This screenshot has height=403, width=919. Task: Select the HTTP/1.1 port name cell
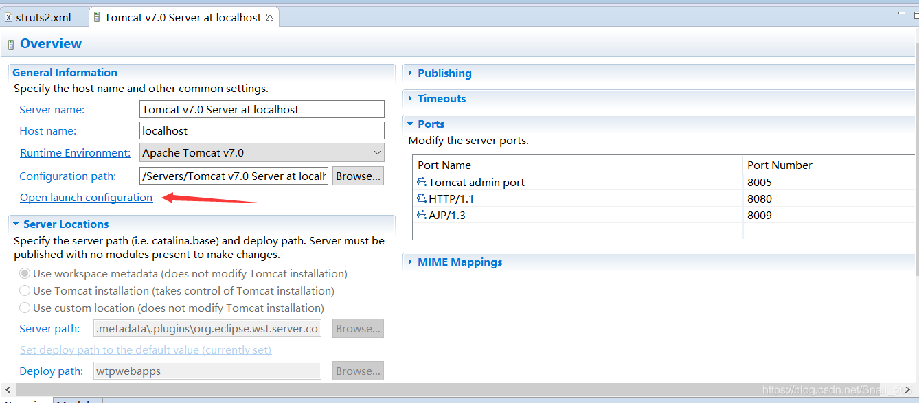(x=578, y=198)
